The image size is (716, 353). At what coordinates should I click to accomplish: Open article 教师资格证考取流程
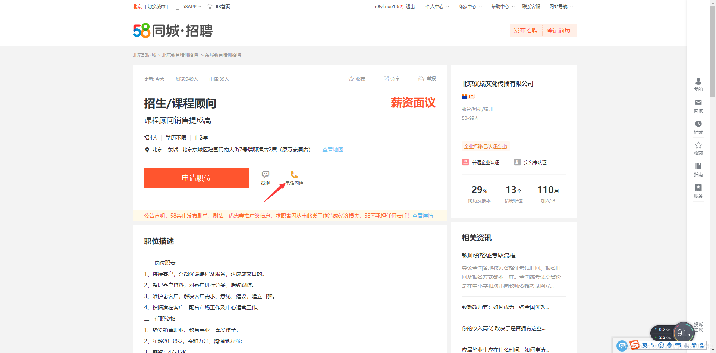[489, 255]
